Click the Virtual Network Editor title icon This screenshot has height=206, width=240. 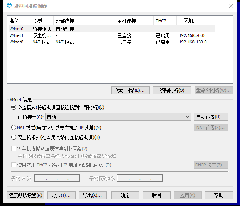point(10,6)
